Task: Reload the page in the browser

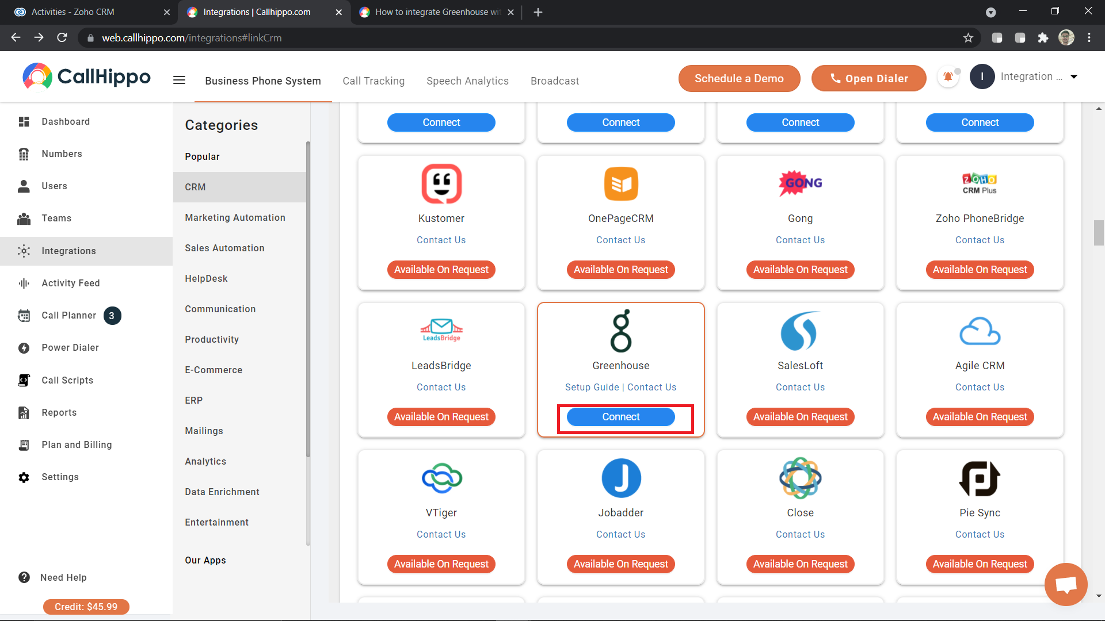Action: coord(62,38)
